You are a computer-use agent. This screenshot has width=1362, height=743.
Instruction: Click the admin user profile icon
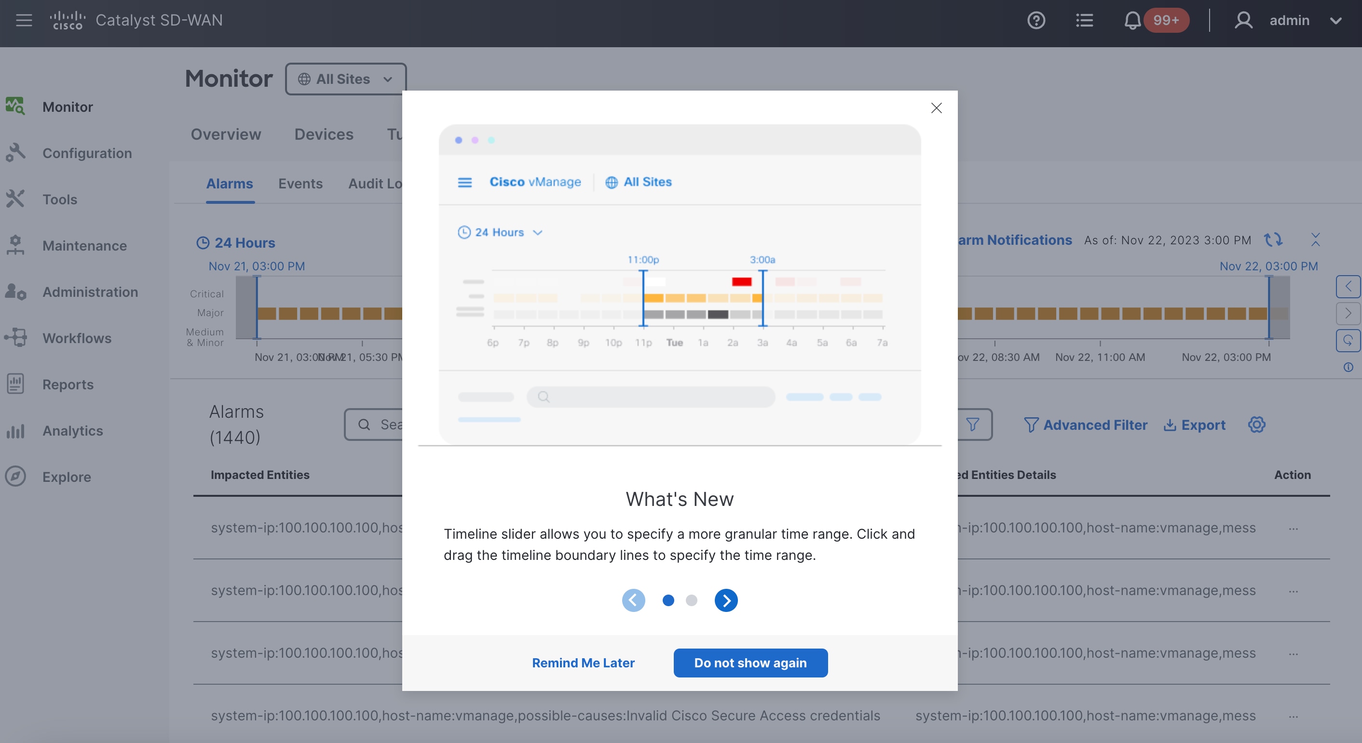1243,20
